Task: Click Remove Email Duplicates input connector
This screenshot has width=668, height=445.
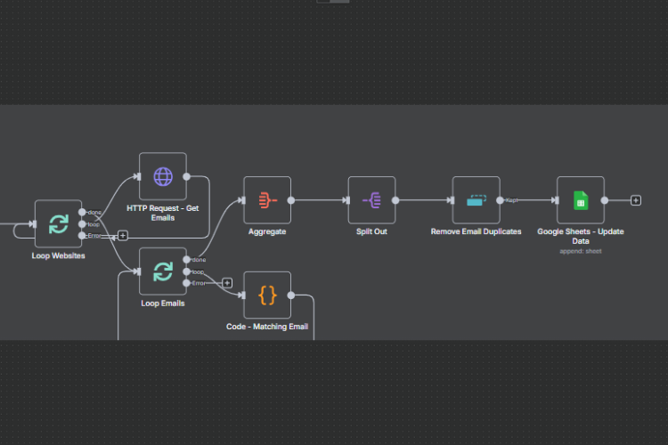Action: click(452, 200)
